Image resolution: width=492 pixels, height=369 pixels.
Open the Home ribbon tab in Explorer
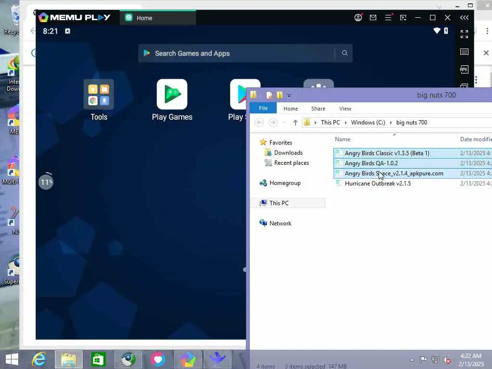[x=291, y=109]
